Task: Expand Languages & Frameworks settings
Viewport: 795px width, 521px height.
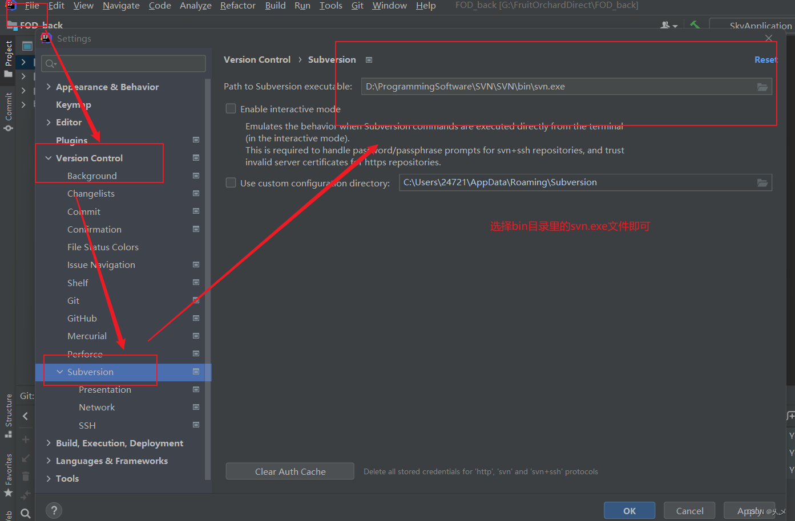Action: coord(49,461)
